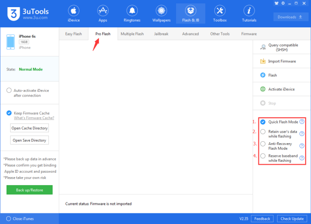Enable Auto-activate iDevice after connection
Screen dimensions: 311x224
[x=9, y=90]
